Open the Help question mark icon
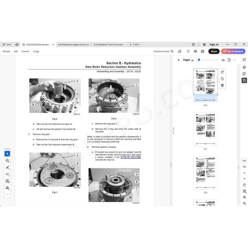 click(x=193, y=45)
